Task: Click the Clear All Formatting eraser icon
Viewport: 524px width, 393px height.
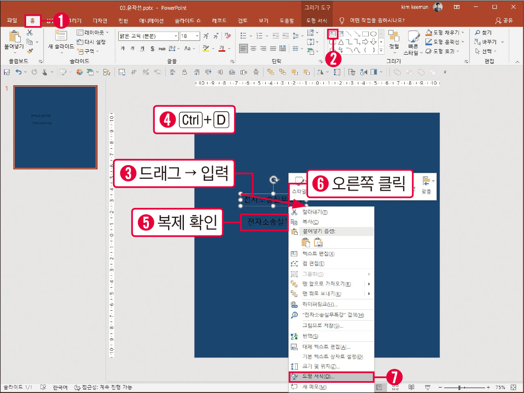Action: coord(228,36)
